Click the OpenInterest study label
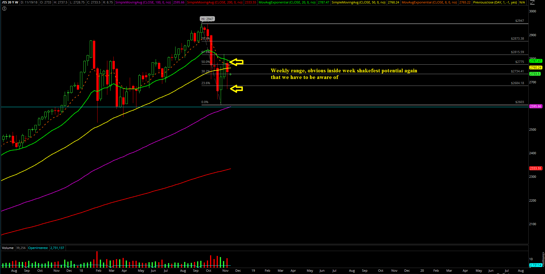545x274 pixels. pyautogui.click(x=38, y=248)
